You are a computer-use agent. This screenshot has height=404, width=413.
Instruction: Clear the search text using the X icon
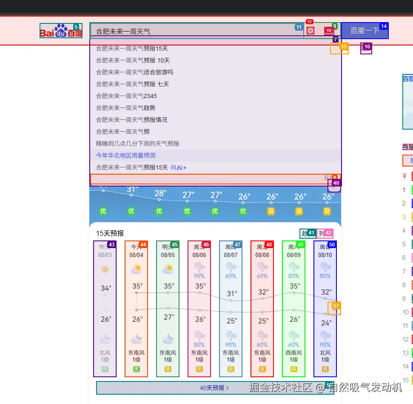pos(310,31)
